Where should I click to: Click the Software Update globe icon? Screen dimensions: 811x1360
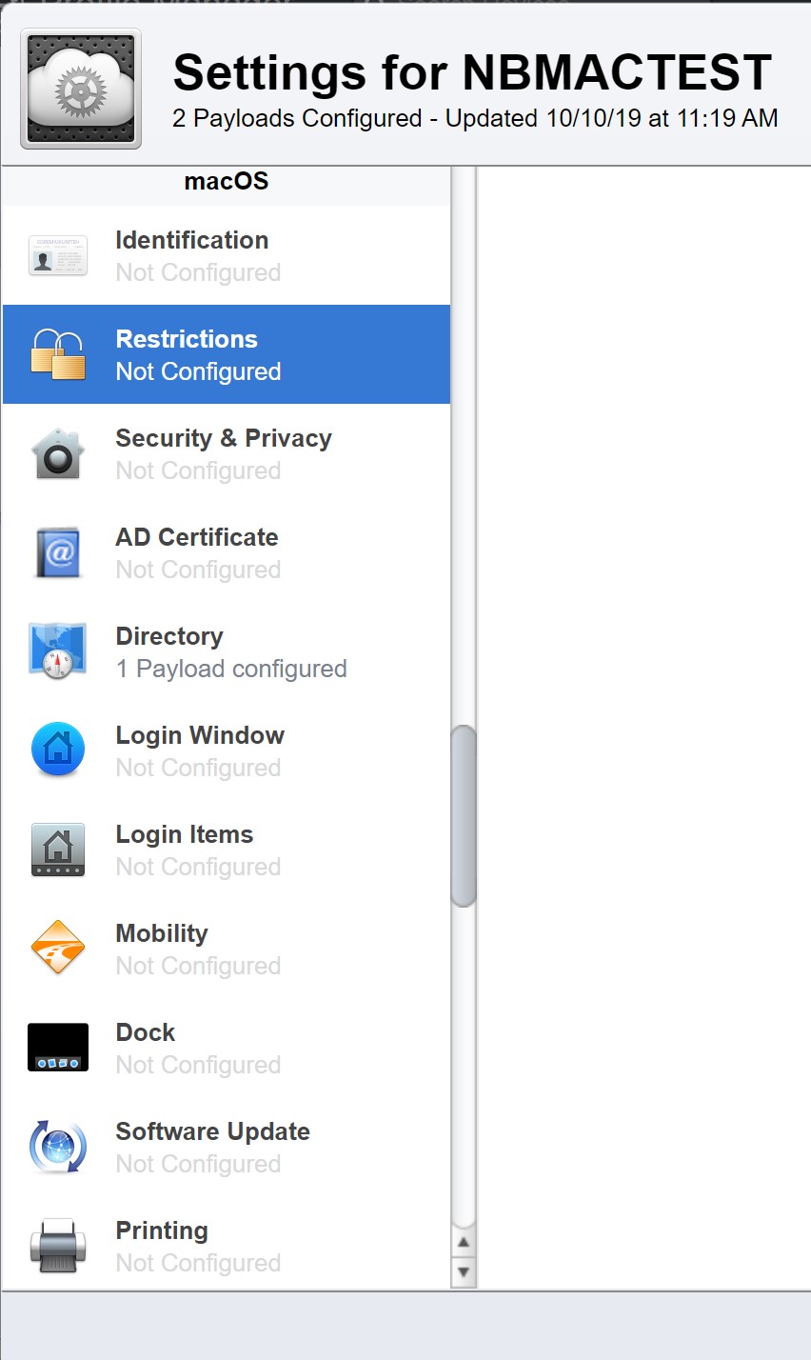[58, 1147]
